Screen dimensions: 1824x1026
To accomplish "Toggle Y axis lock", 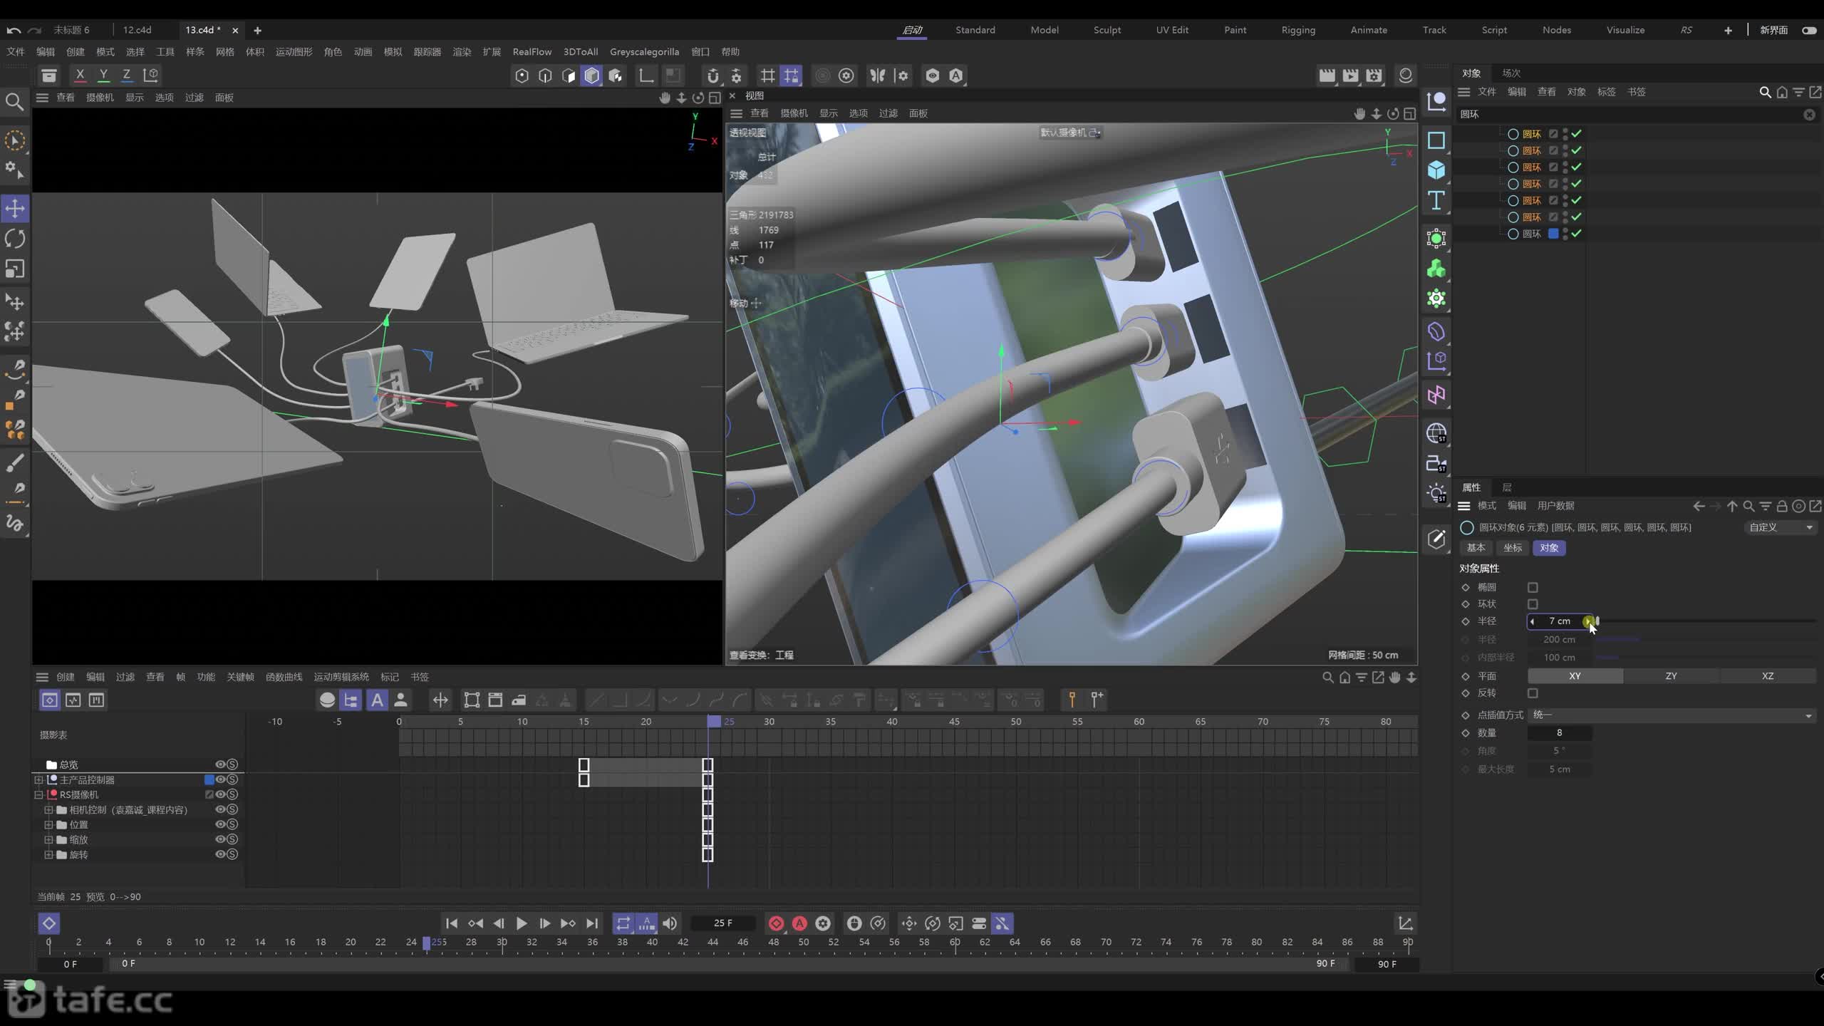I will pyautogui.click(x=103, y=75).
